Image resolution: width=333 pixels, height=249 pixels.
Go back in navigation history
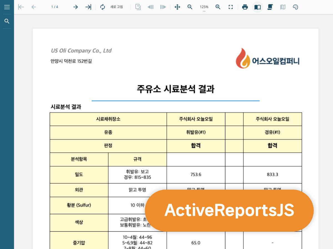(150, 7)
